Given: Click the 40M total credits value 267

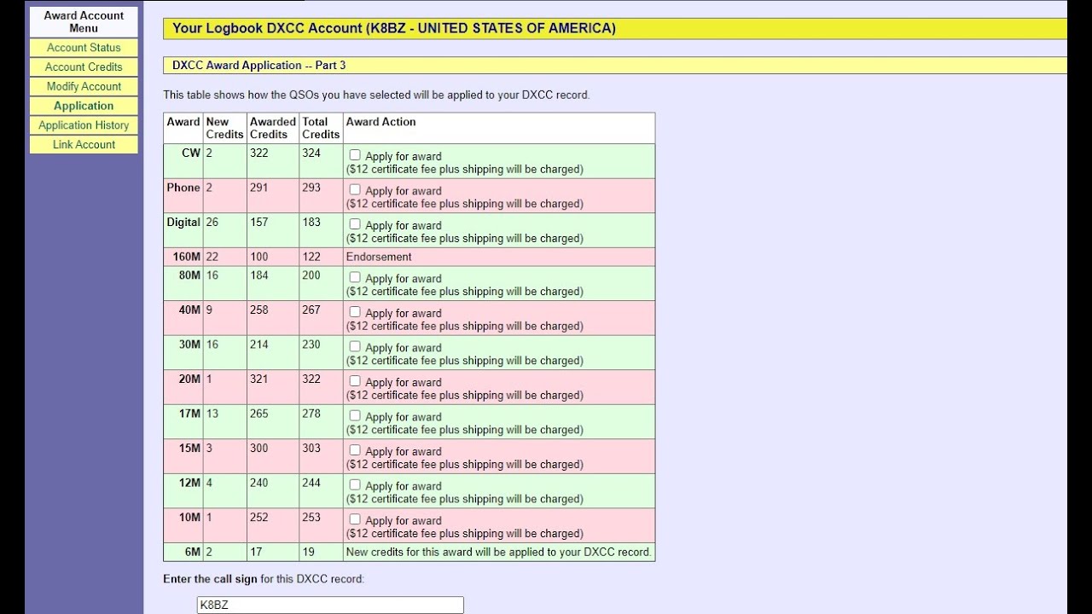Looking at the screenshot, I should click(311, 310).
